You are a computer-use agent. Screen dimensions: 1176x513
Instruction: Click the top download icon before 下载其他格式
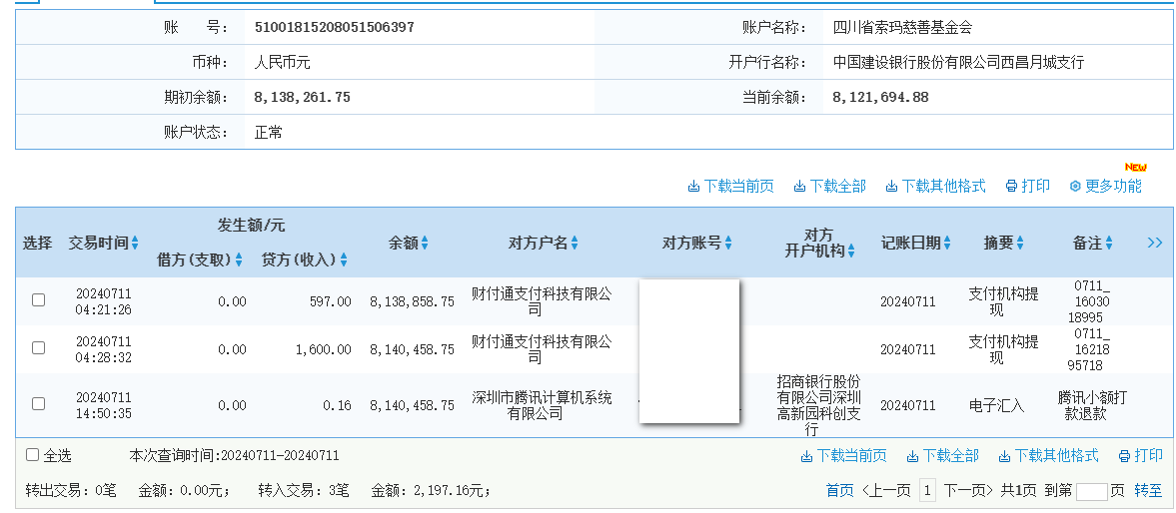point(892,186)
